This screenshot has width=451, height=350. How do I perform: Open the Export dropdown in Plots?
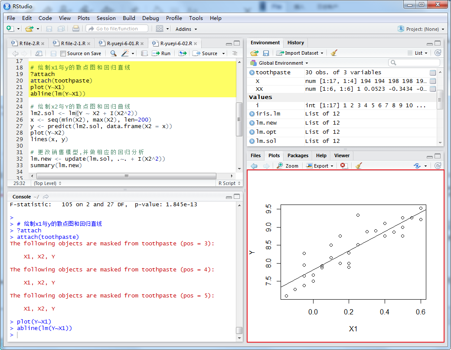click(320, 166)
